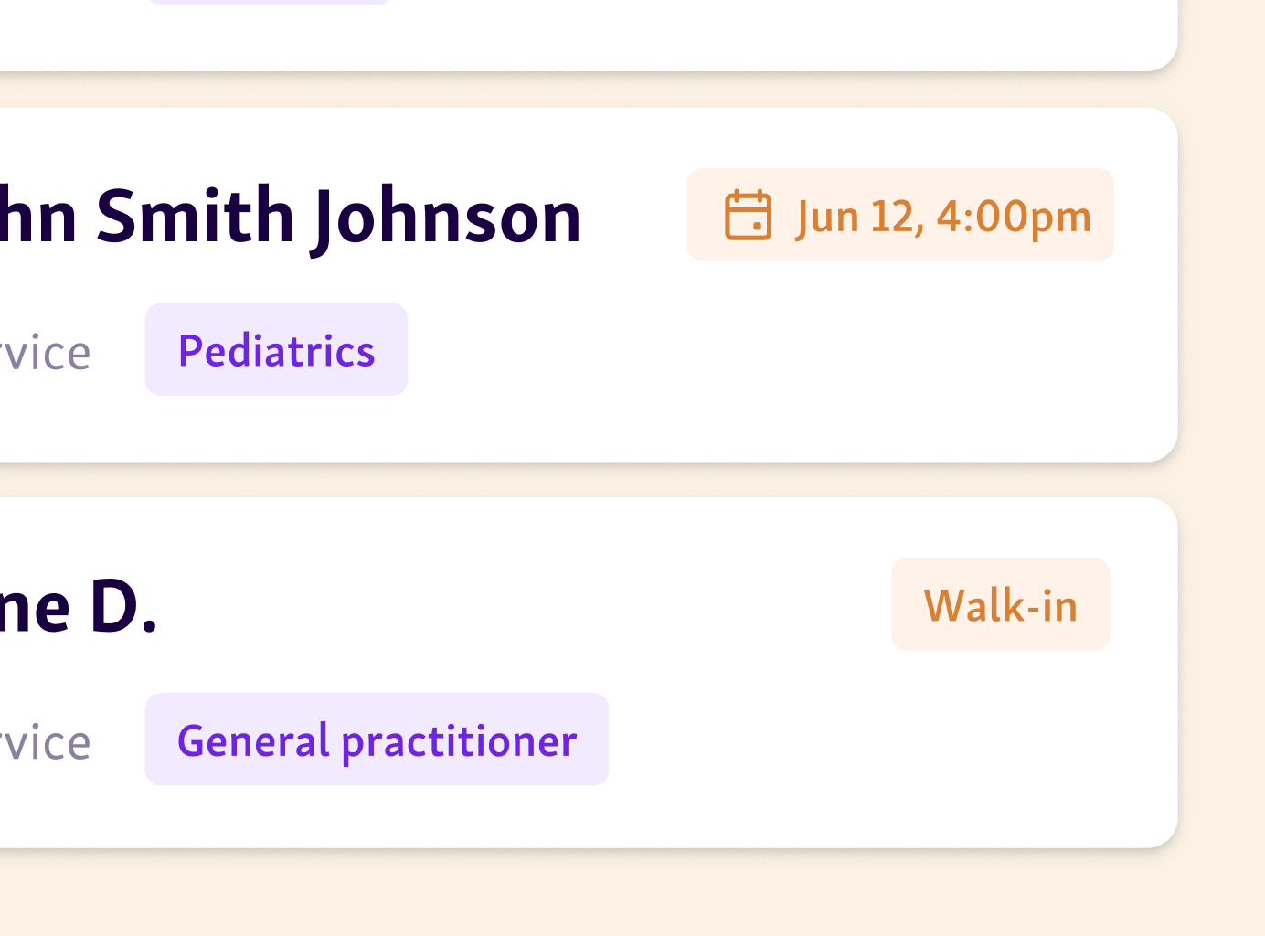This screenshot has width=1265, height=936.
Task: Select the General practitioner specialty badge
Action: (x=377, y=739)
